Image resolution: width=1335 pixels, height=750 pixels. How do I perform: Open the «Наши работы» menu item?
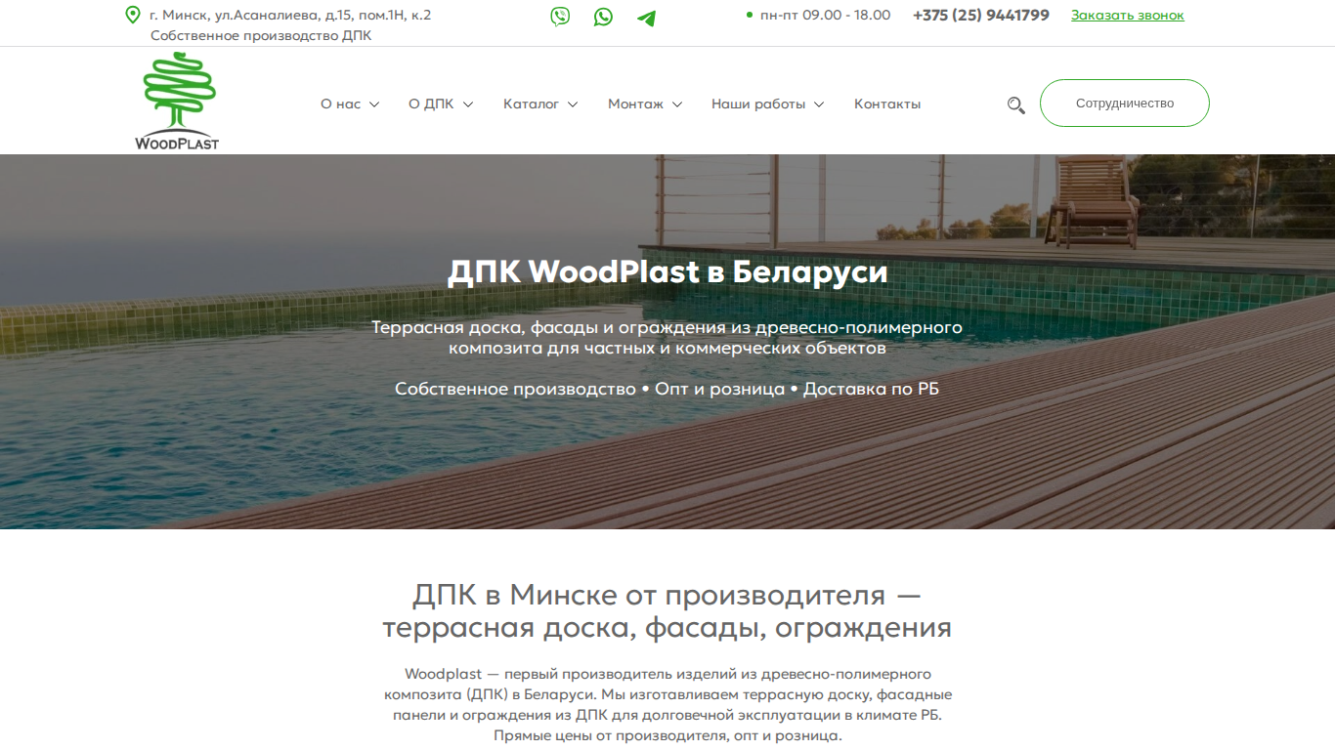(x=758, y=104)
